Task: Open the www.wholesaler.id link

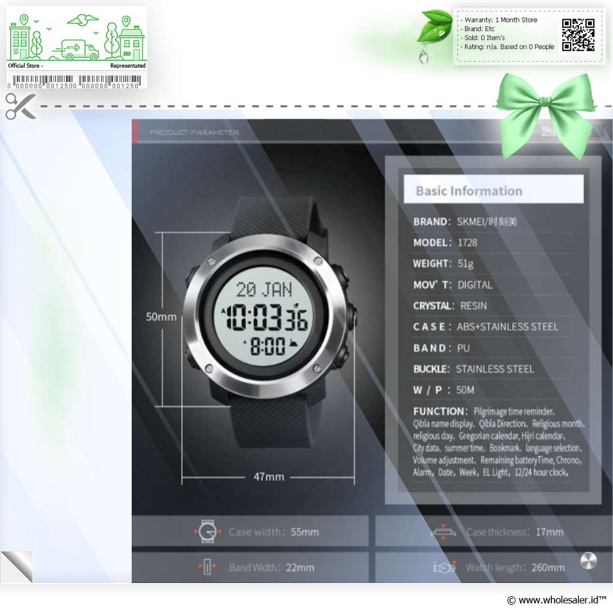Action: click(556, 600)
